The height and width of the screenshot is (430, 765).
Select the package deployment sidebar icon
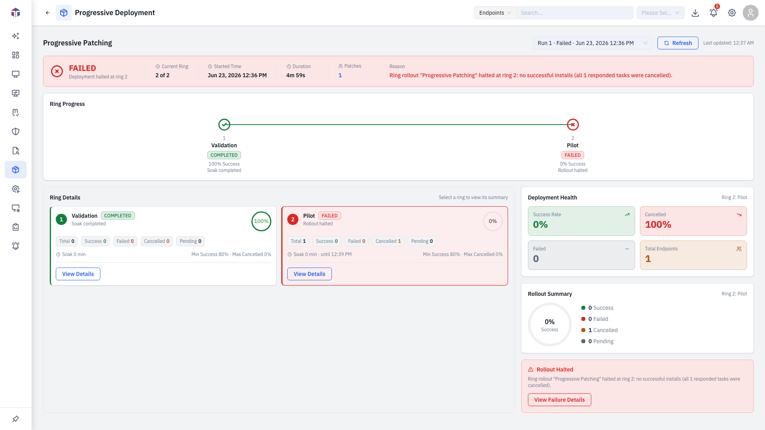[16, 170]
